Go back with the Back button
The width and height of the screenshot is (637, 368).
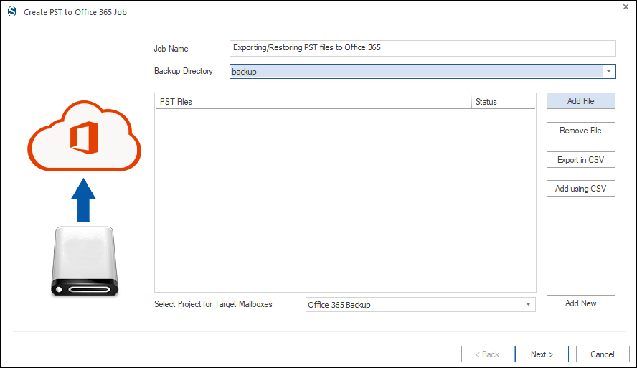(488, 354)
